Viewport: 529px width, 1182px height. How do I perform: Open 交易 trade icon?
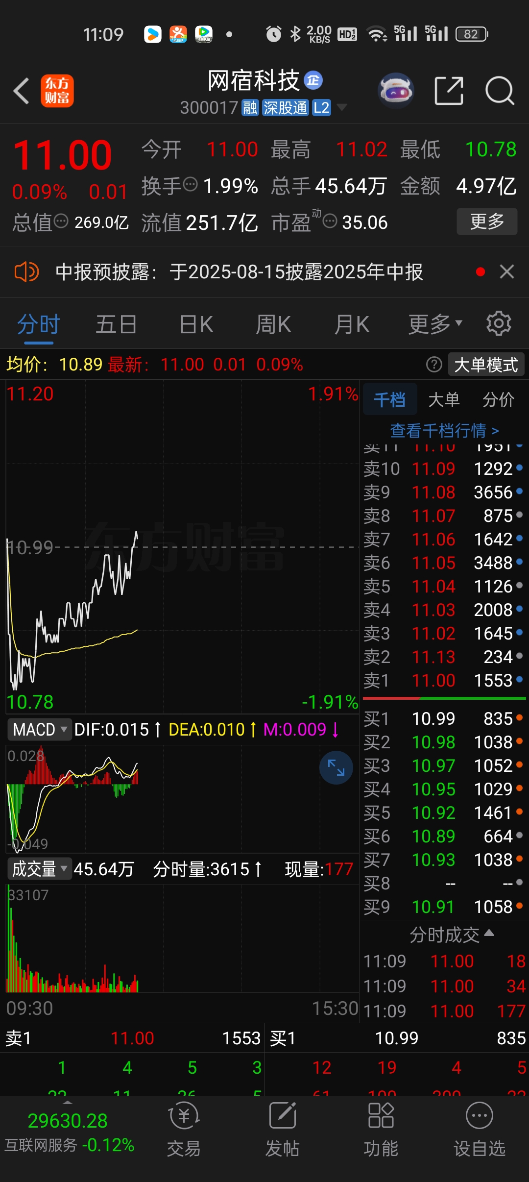click(184, 1130)
